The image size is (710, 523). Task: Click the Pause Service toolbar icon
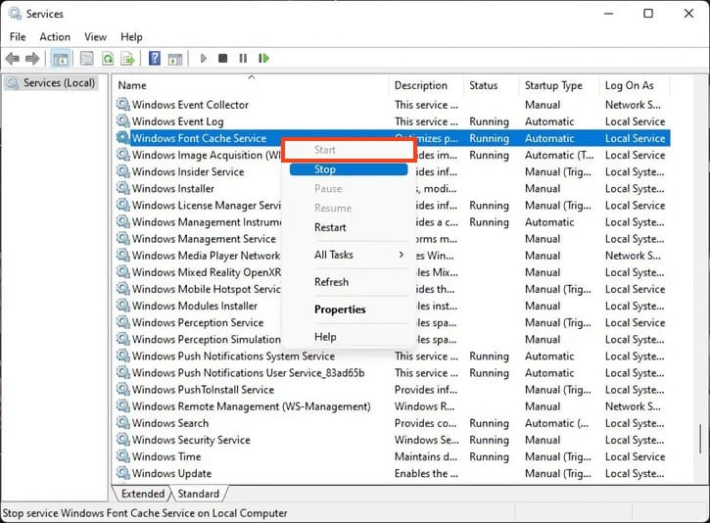(243, 59)
